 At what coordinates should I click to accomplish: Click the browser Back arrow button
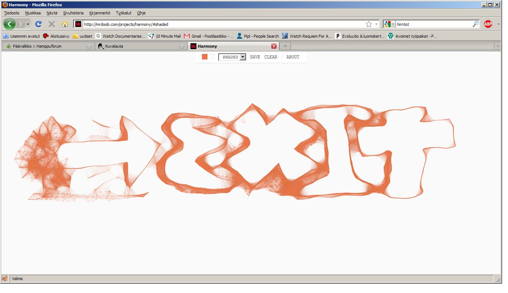pyautogui.click(x=10, y=24)
